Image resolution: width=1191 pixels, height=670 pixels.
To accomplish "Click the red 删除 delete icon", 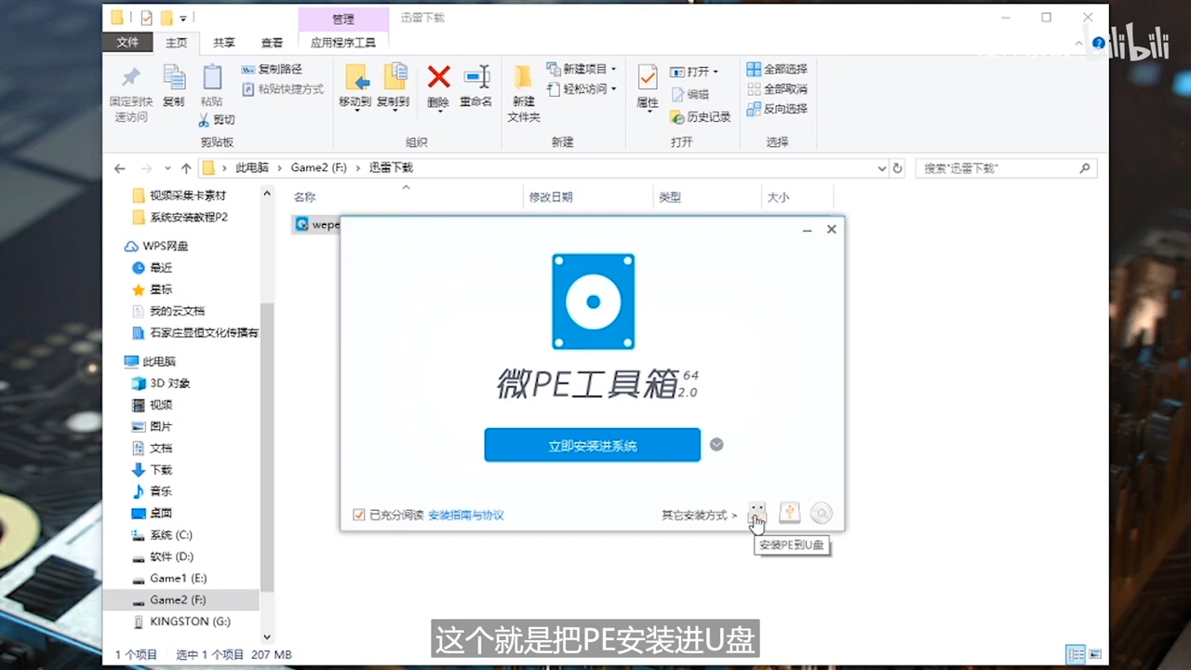I will pyautogui.click(x=439, y=76).
